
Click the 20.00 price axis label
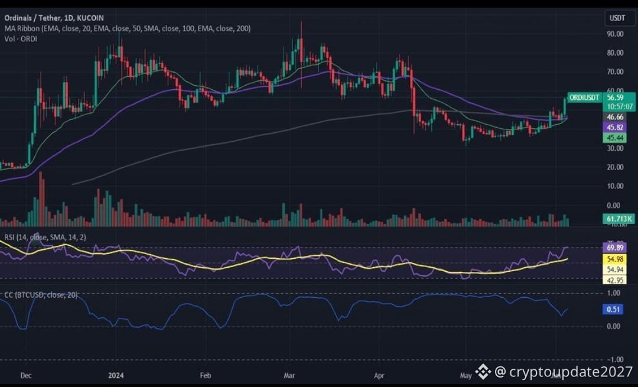coord(615,167)
